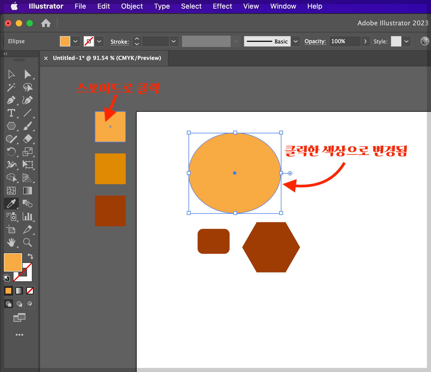Select the Lasso tool
Screen dimensions: 431x372
click(x=28, y=87)
